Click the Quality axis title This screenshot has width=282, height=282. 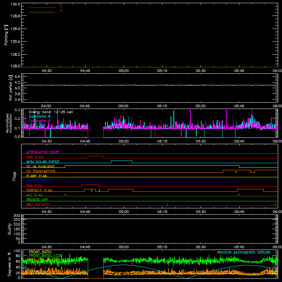click(10, 229)
